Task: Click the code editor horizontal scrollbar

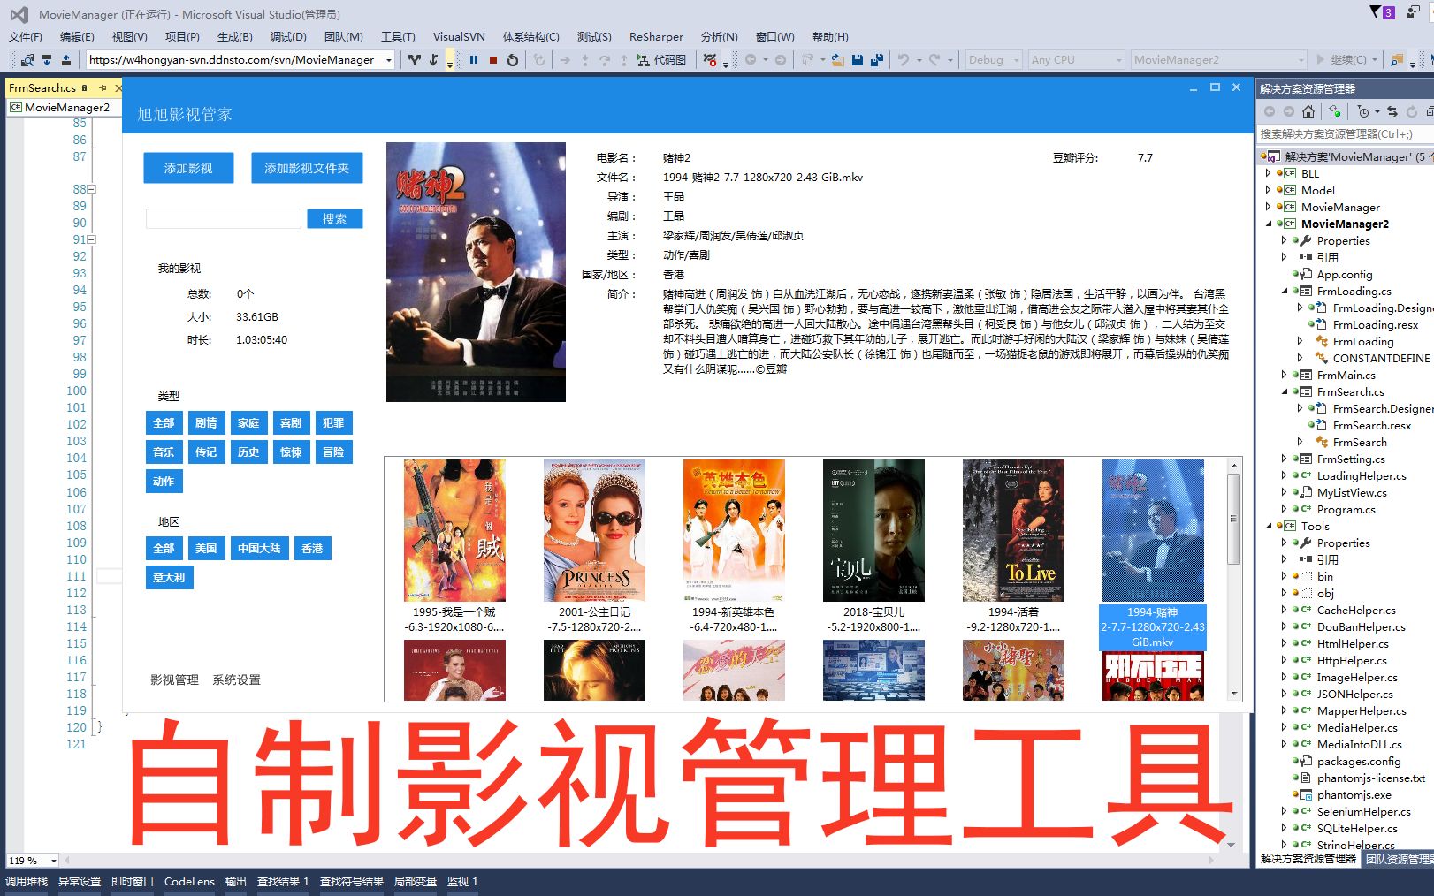Action: [641, 859]
